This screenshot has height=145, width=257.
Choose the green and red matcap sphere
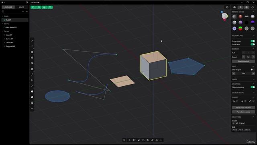click(x=241, y=29)
